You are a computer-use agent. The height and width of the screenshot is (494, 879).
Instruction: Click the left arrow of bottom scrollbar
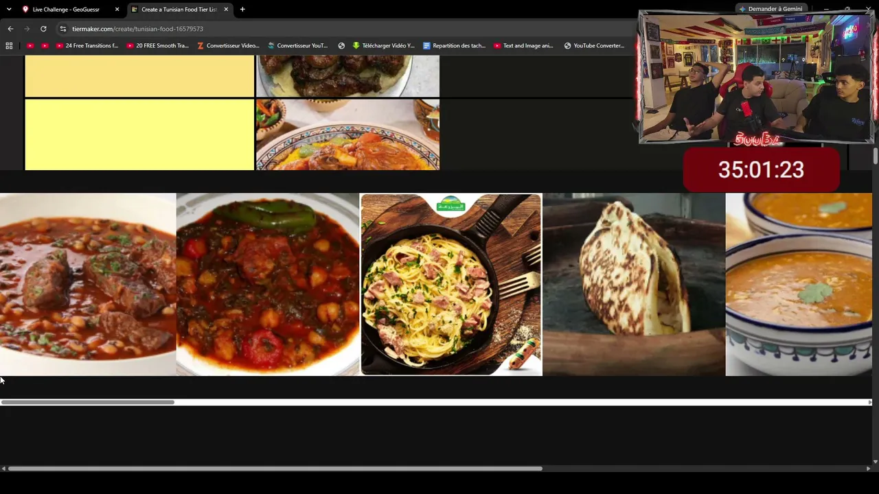coord(3,469)
